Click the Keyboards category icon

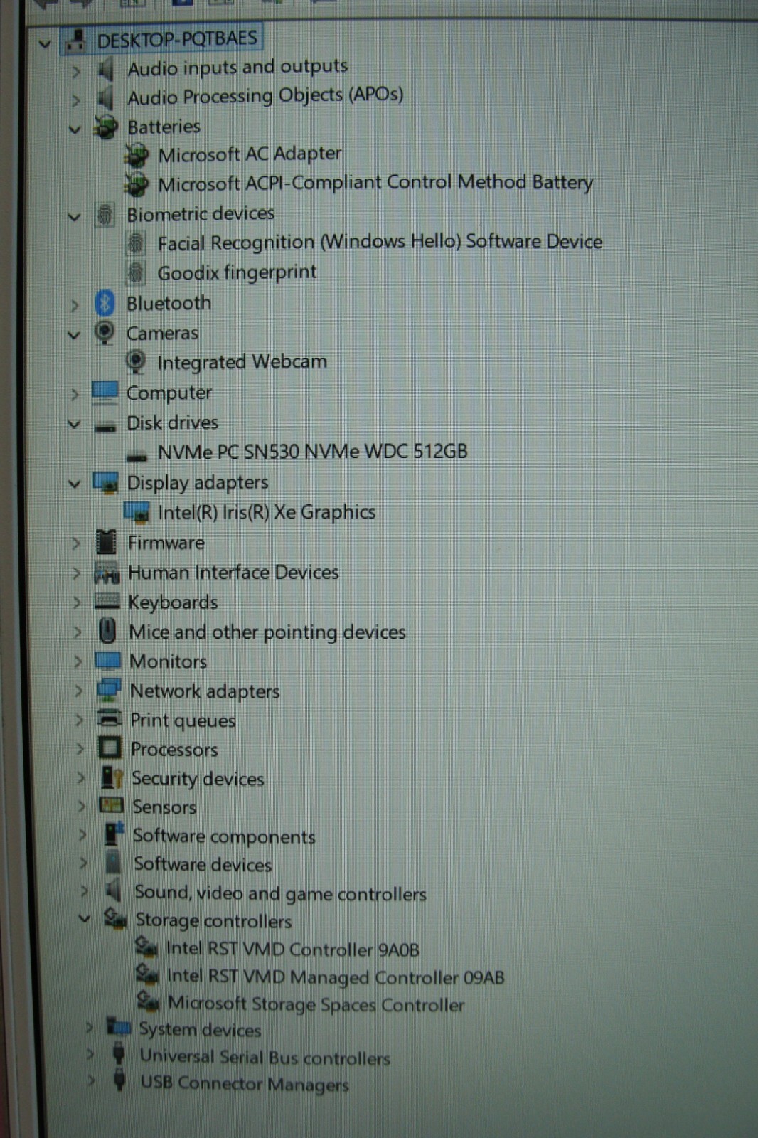click(107, 602)
